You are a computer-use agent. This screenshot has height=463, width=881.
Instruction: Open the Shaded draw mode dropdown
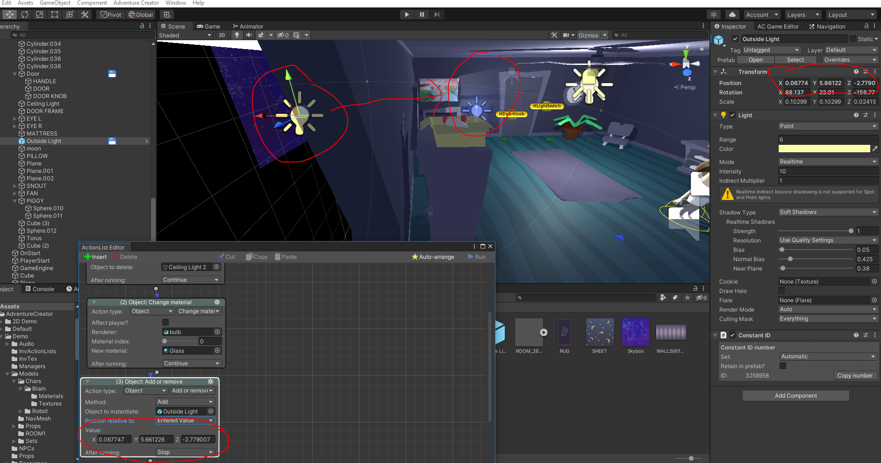click(185, 36)
